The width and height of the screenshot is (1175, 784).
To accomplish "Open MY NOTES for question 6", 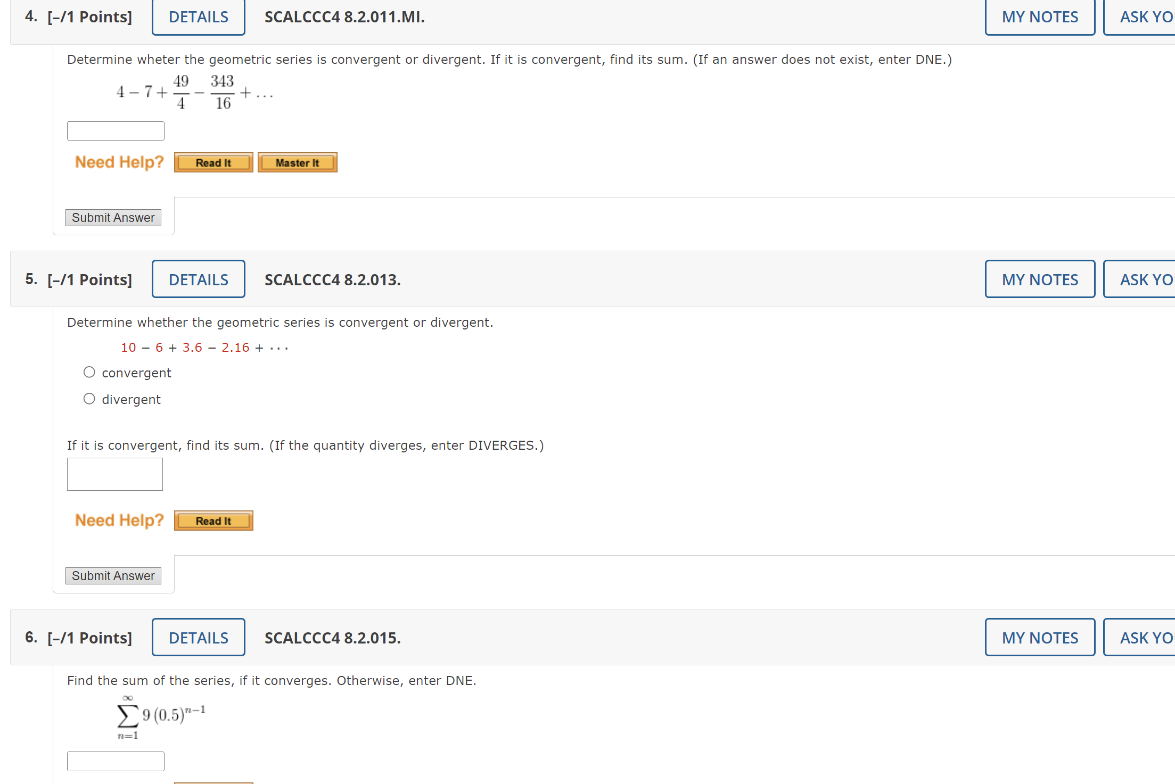I will [x=1039, y=638].
